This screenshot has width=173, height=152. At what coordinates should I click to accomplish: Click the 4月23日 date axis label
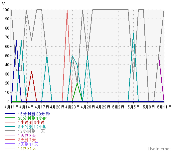tap(73, 107)
